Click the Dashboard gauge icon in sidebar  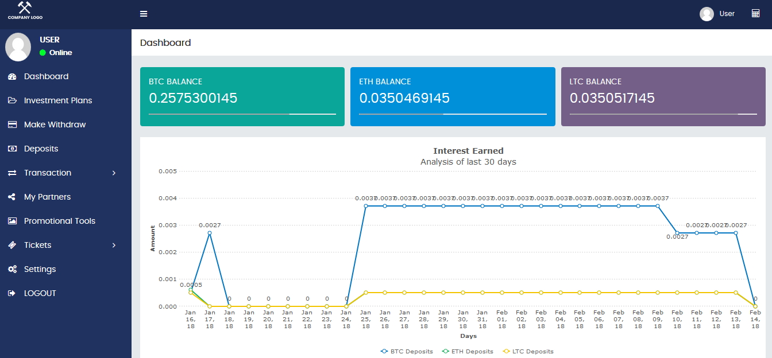point(12,76)
